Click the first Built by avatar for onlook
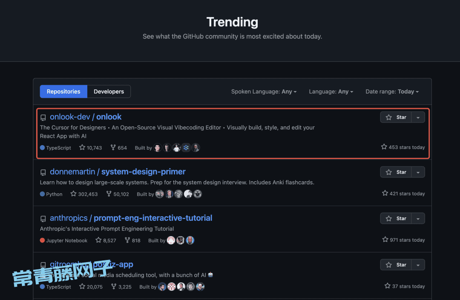The image size is (460, 300). [158, 148]
